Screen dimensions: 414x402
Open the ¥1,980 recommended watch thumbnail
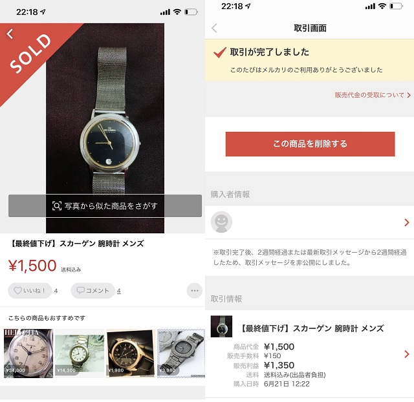[x=131, y=353]
